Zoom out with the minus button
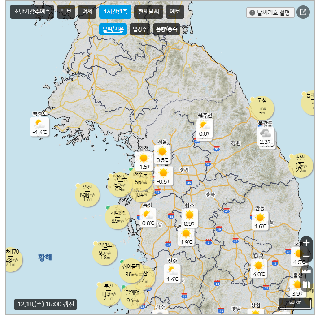This screenshot has height=318, width=318. click(x=306, y=256)
